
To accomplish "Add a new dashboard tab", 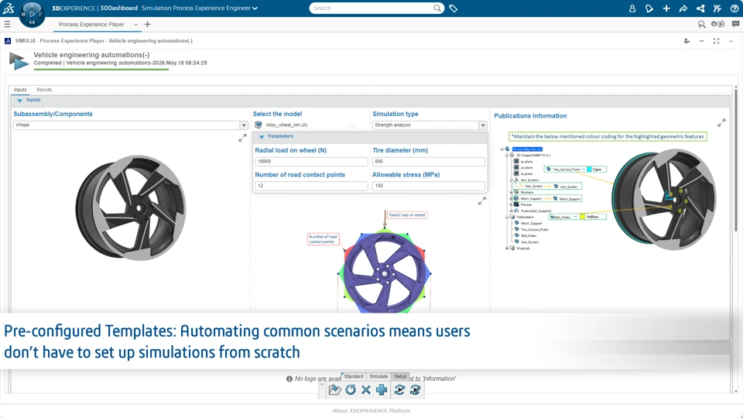I will point(147,24).
